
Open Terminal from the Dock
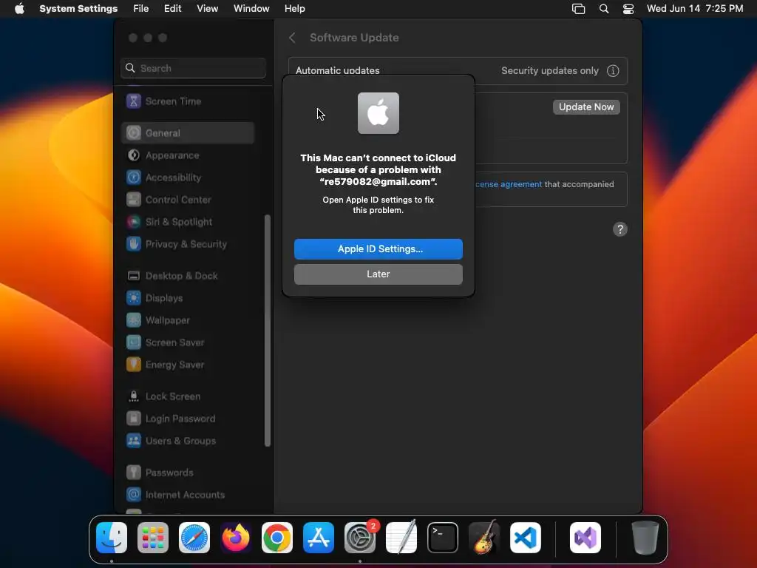click(x=443, y=538)
